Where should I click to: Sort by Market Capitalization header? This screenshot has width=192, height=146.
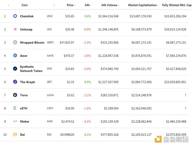point(143,5)
